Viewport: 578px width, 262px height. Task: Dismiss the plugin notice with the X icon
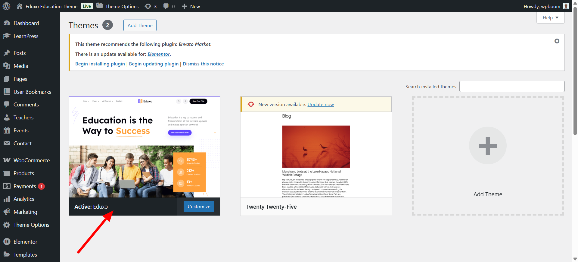(x=557, y=41)
